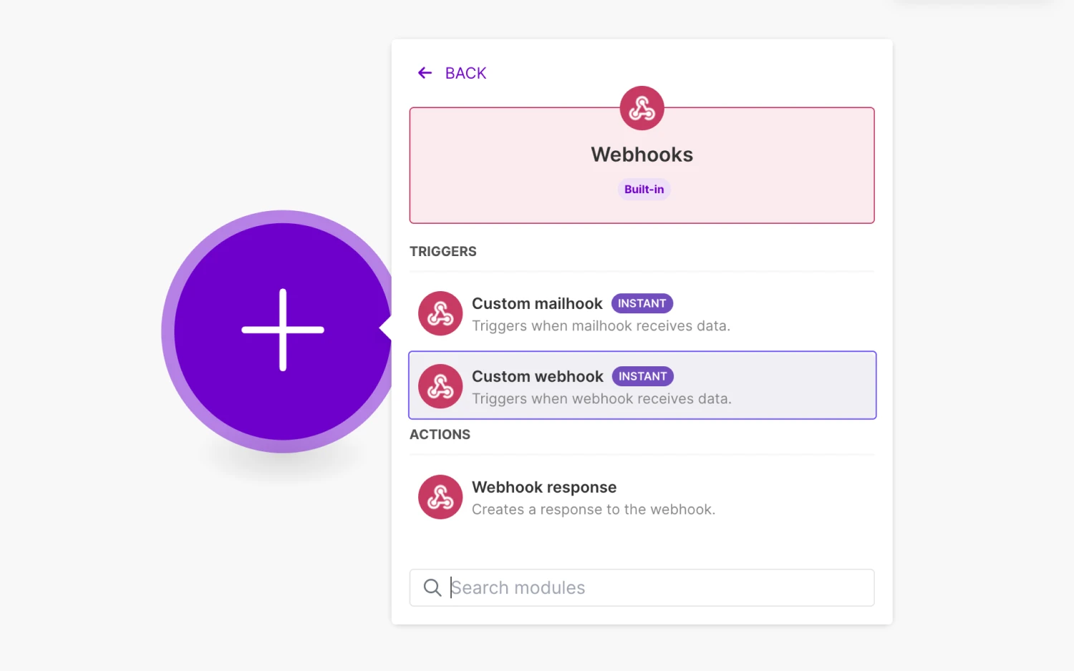Image resolution: width=1074 pixels, height=671 pixels.
Task: Click the INSTANT badge next to Custom webhook
Action: click(x=642, y=376)
